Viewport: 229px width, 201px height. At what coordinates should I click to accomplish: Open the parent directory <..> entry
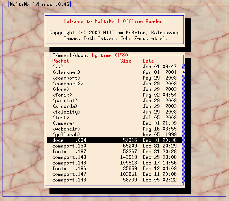58,67
